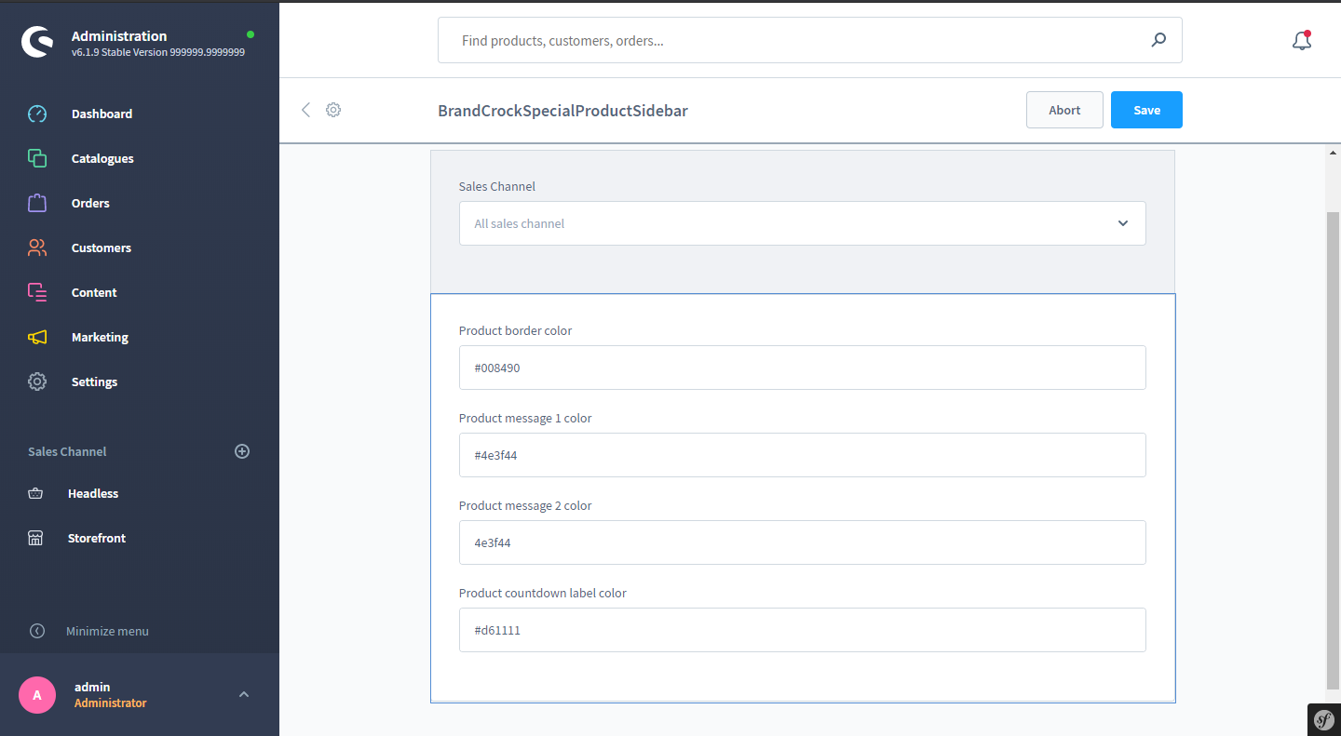Click the Shopware logo icon

click(37, 43)
